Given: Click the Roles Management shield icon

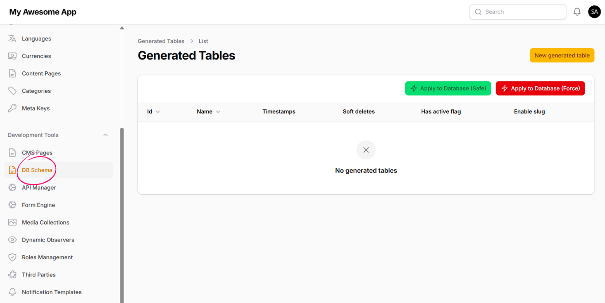Looking at the screenshot, I should (x=12, y=257).
